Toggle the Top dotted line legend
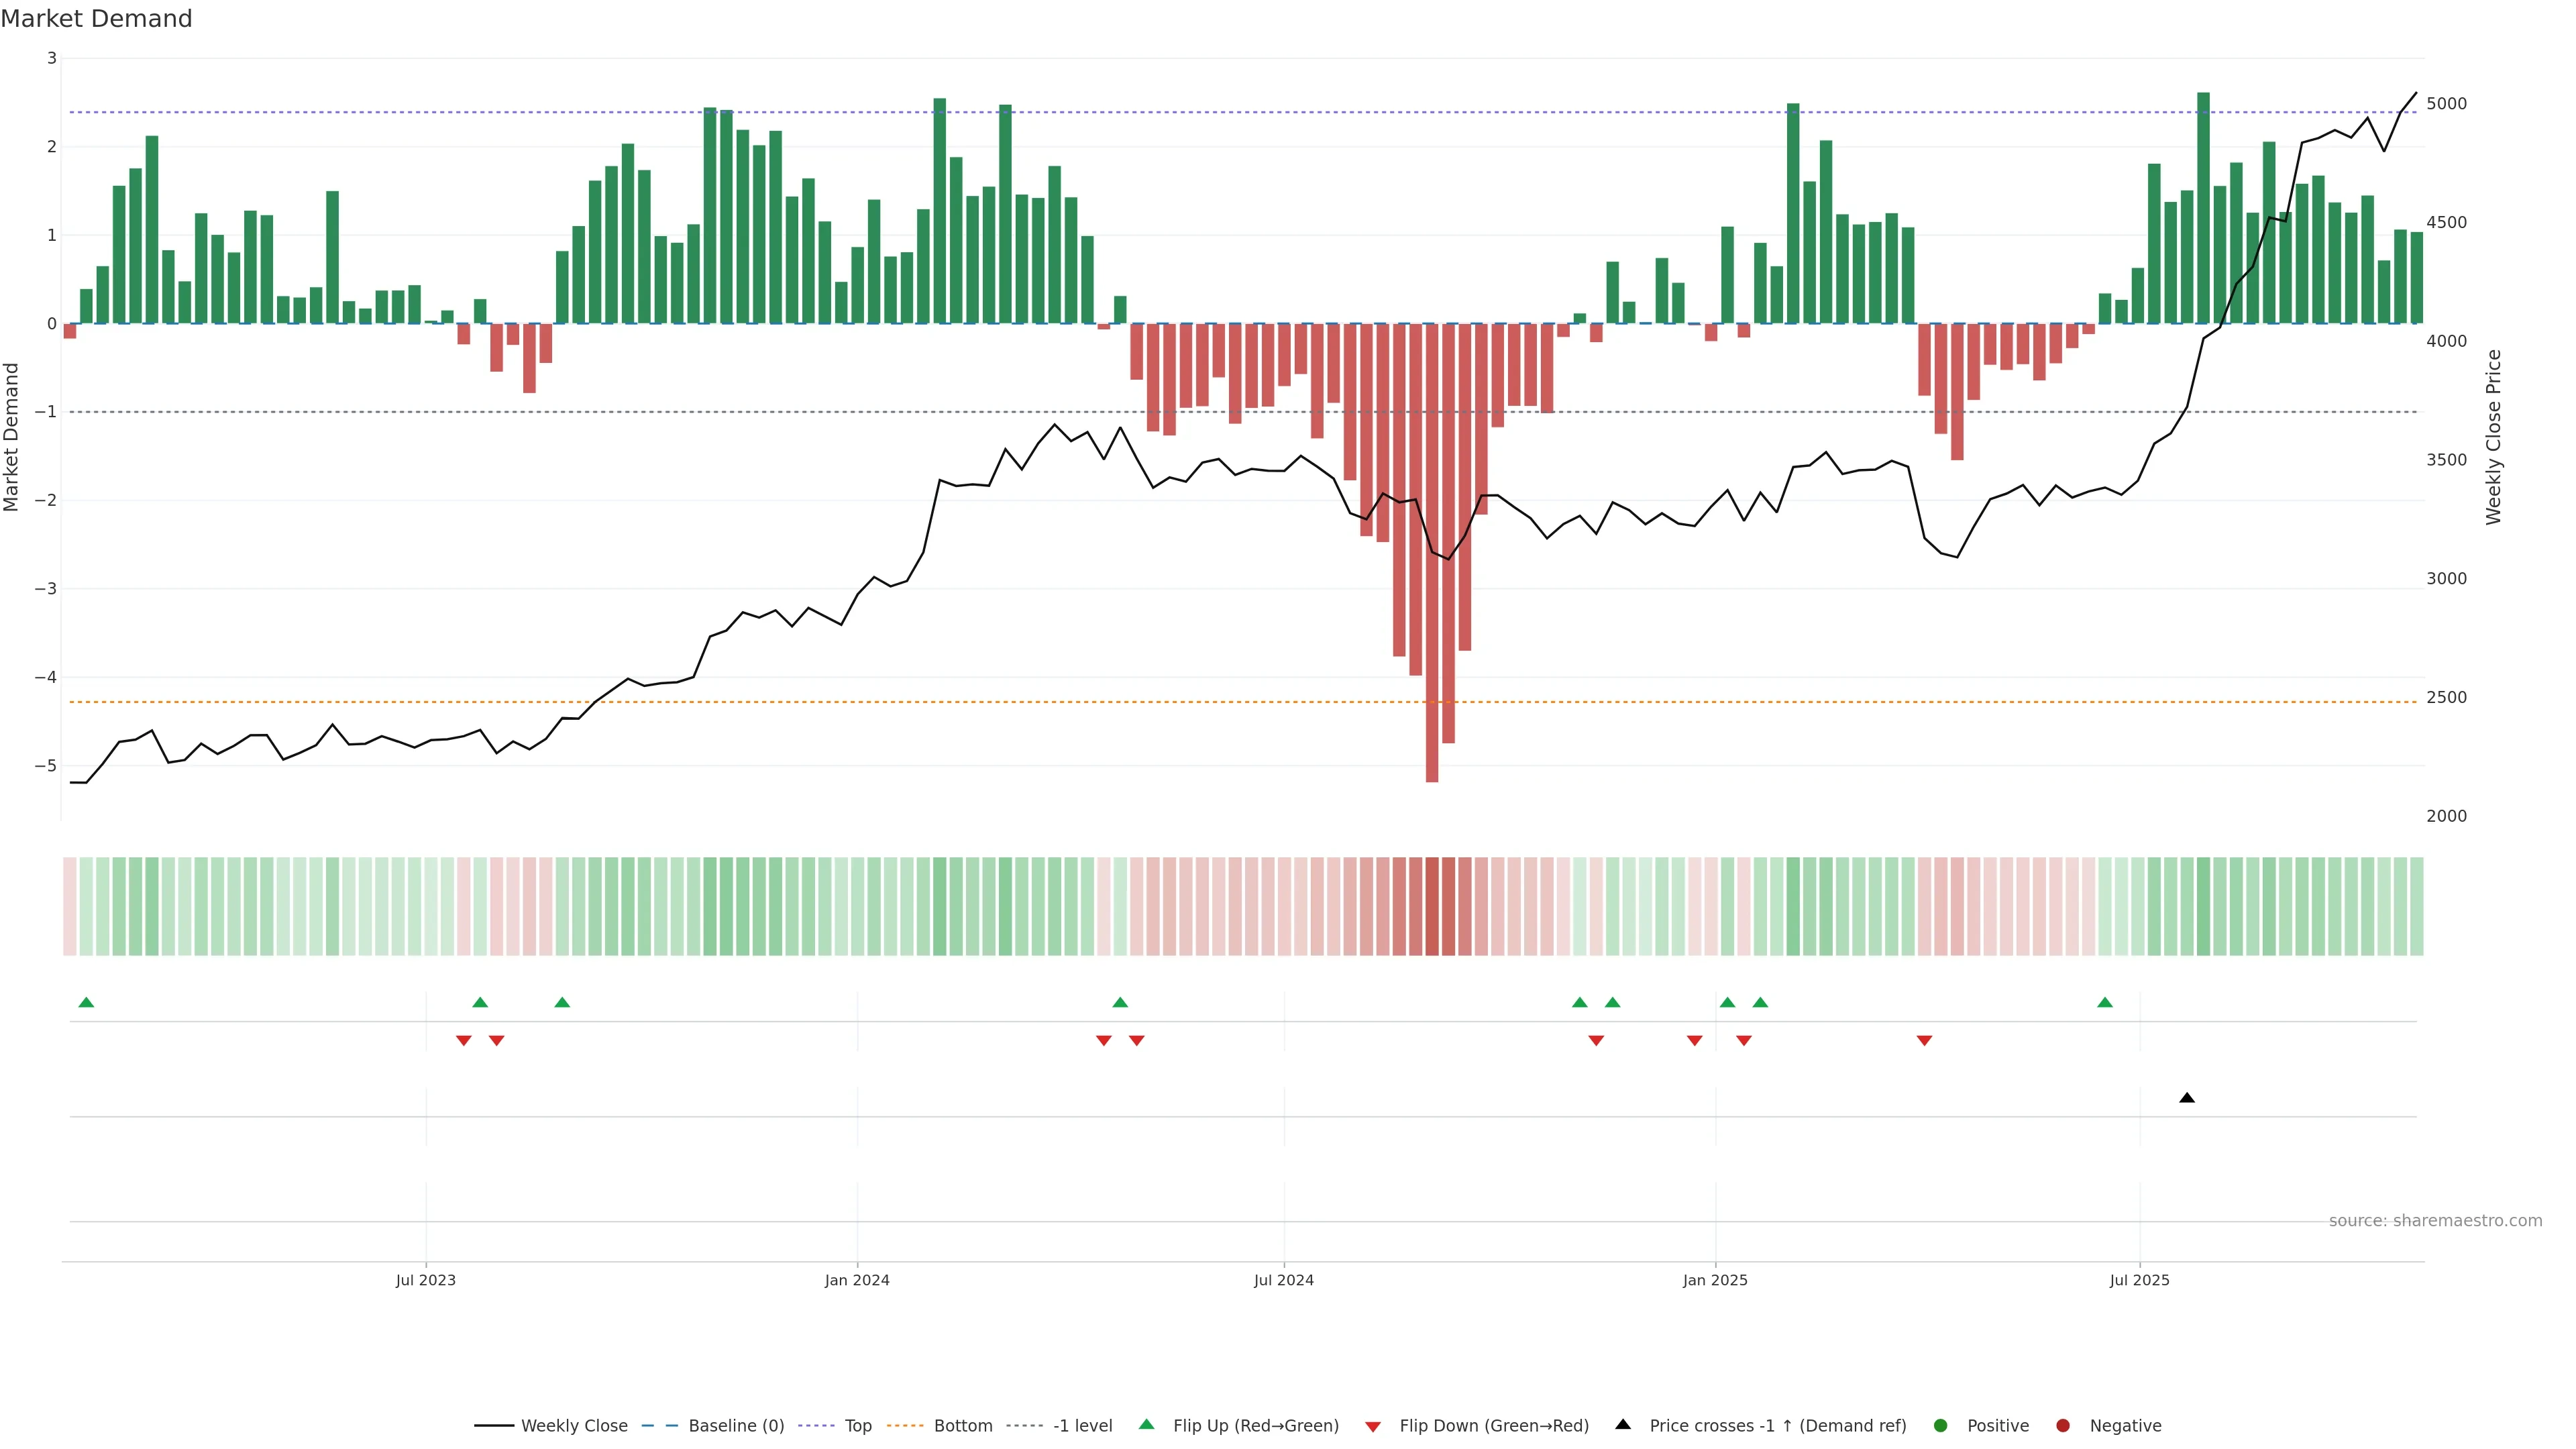 pyautogui.click(x=857, y=1426)
